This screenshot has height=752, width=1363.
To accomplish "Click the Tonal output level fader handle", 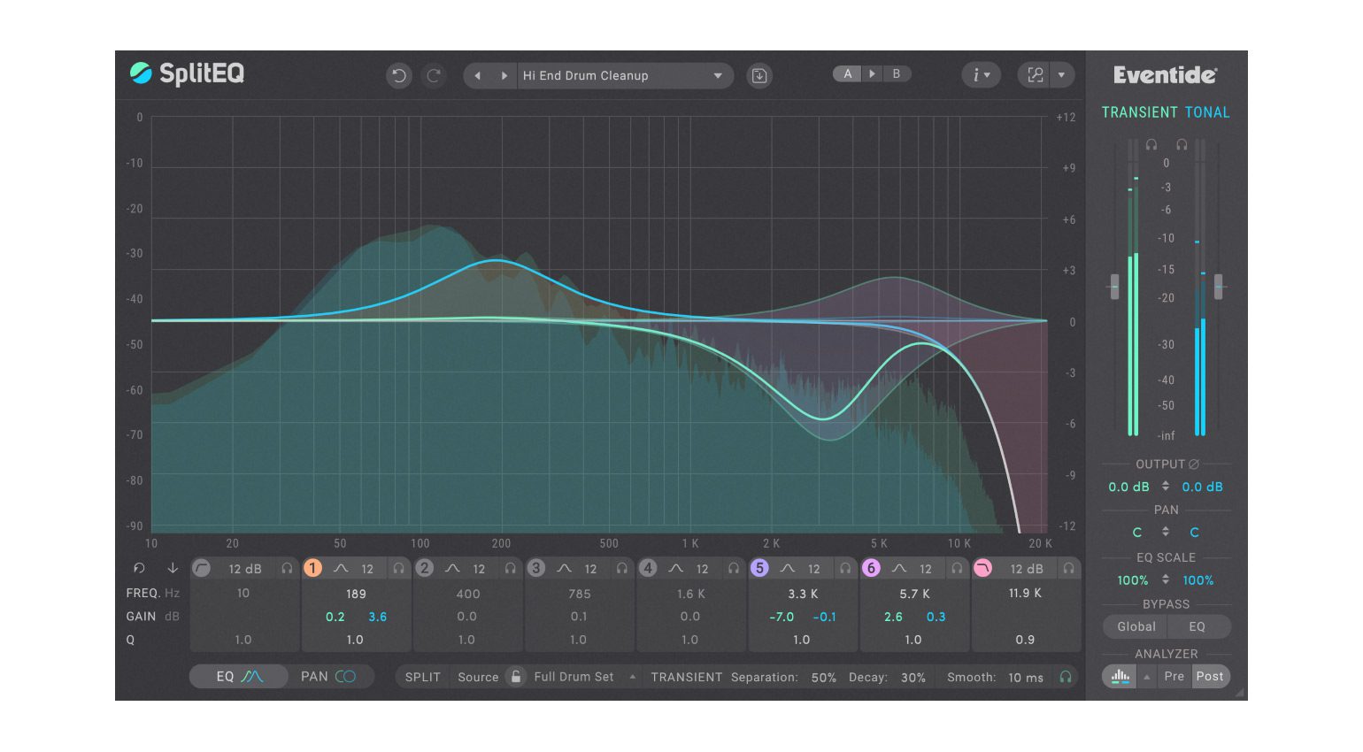I will (1218, 287).
